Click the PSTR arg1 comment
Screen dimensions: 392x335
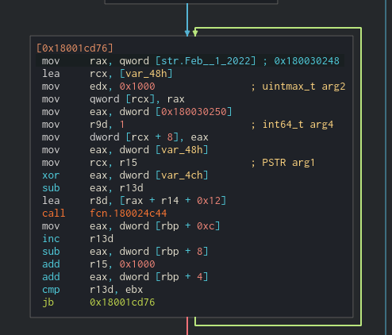click(289, 163)
